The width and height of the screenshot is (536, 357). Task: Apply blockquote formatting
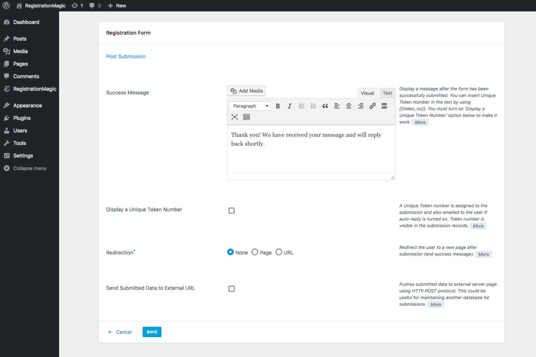coord(325,106)
